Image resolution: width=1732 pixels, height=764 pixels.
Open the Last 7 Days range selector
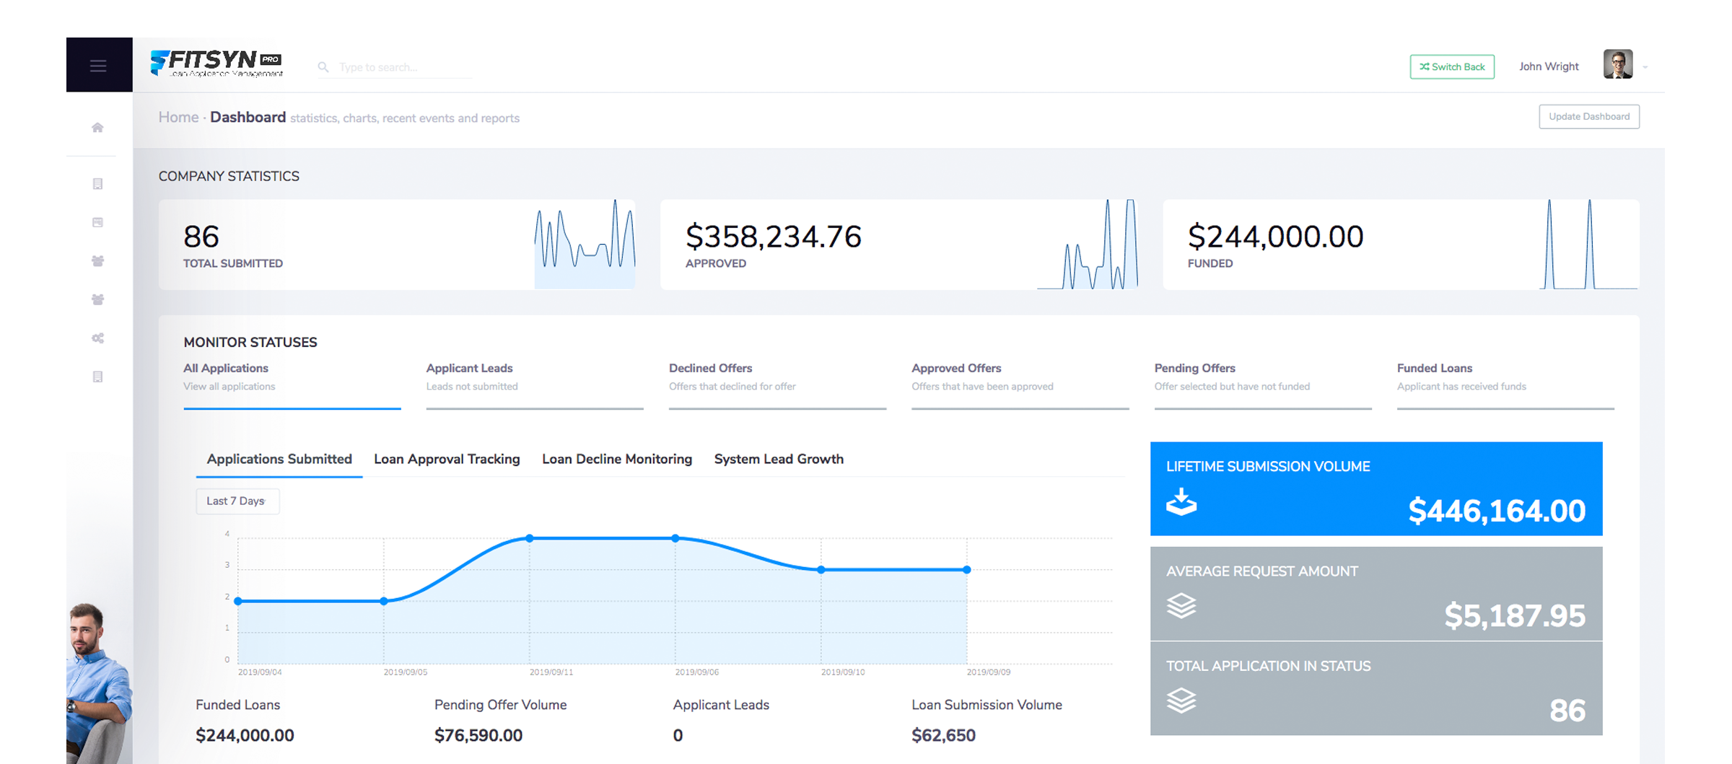[x=237, y=501]
